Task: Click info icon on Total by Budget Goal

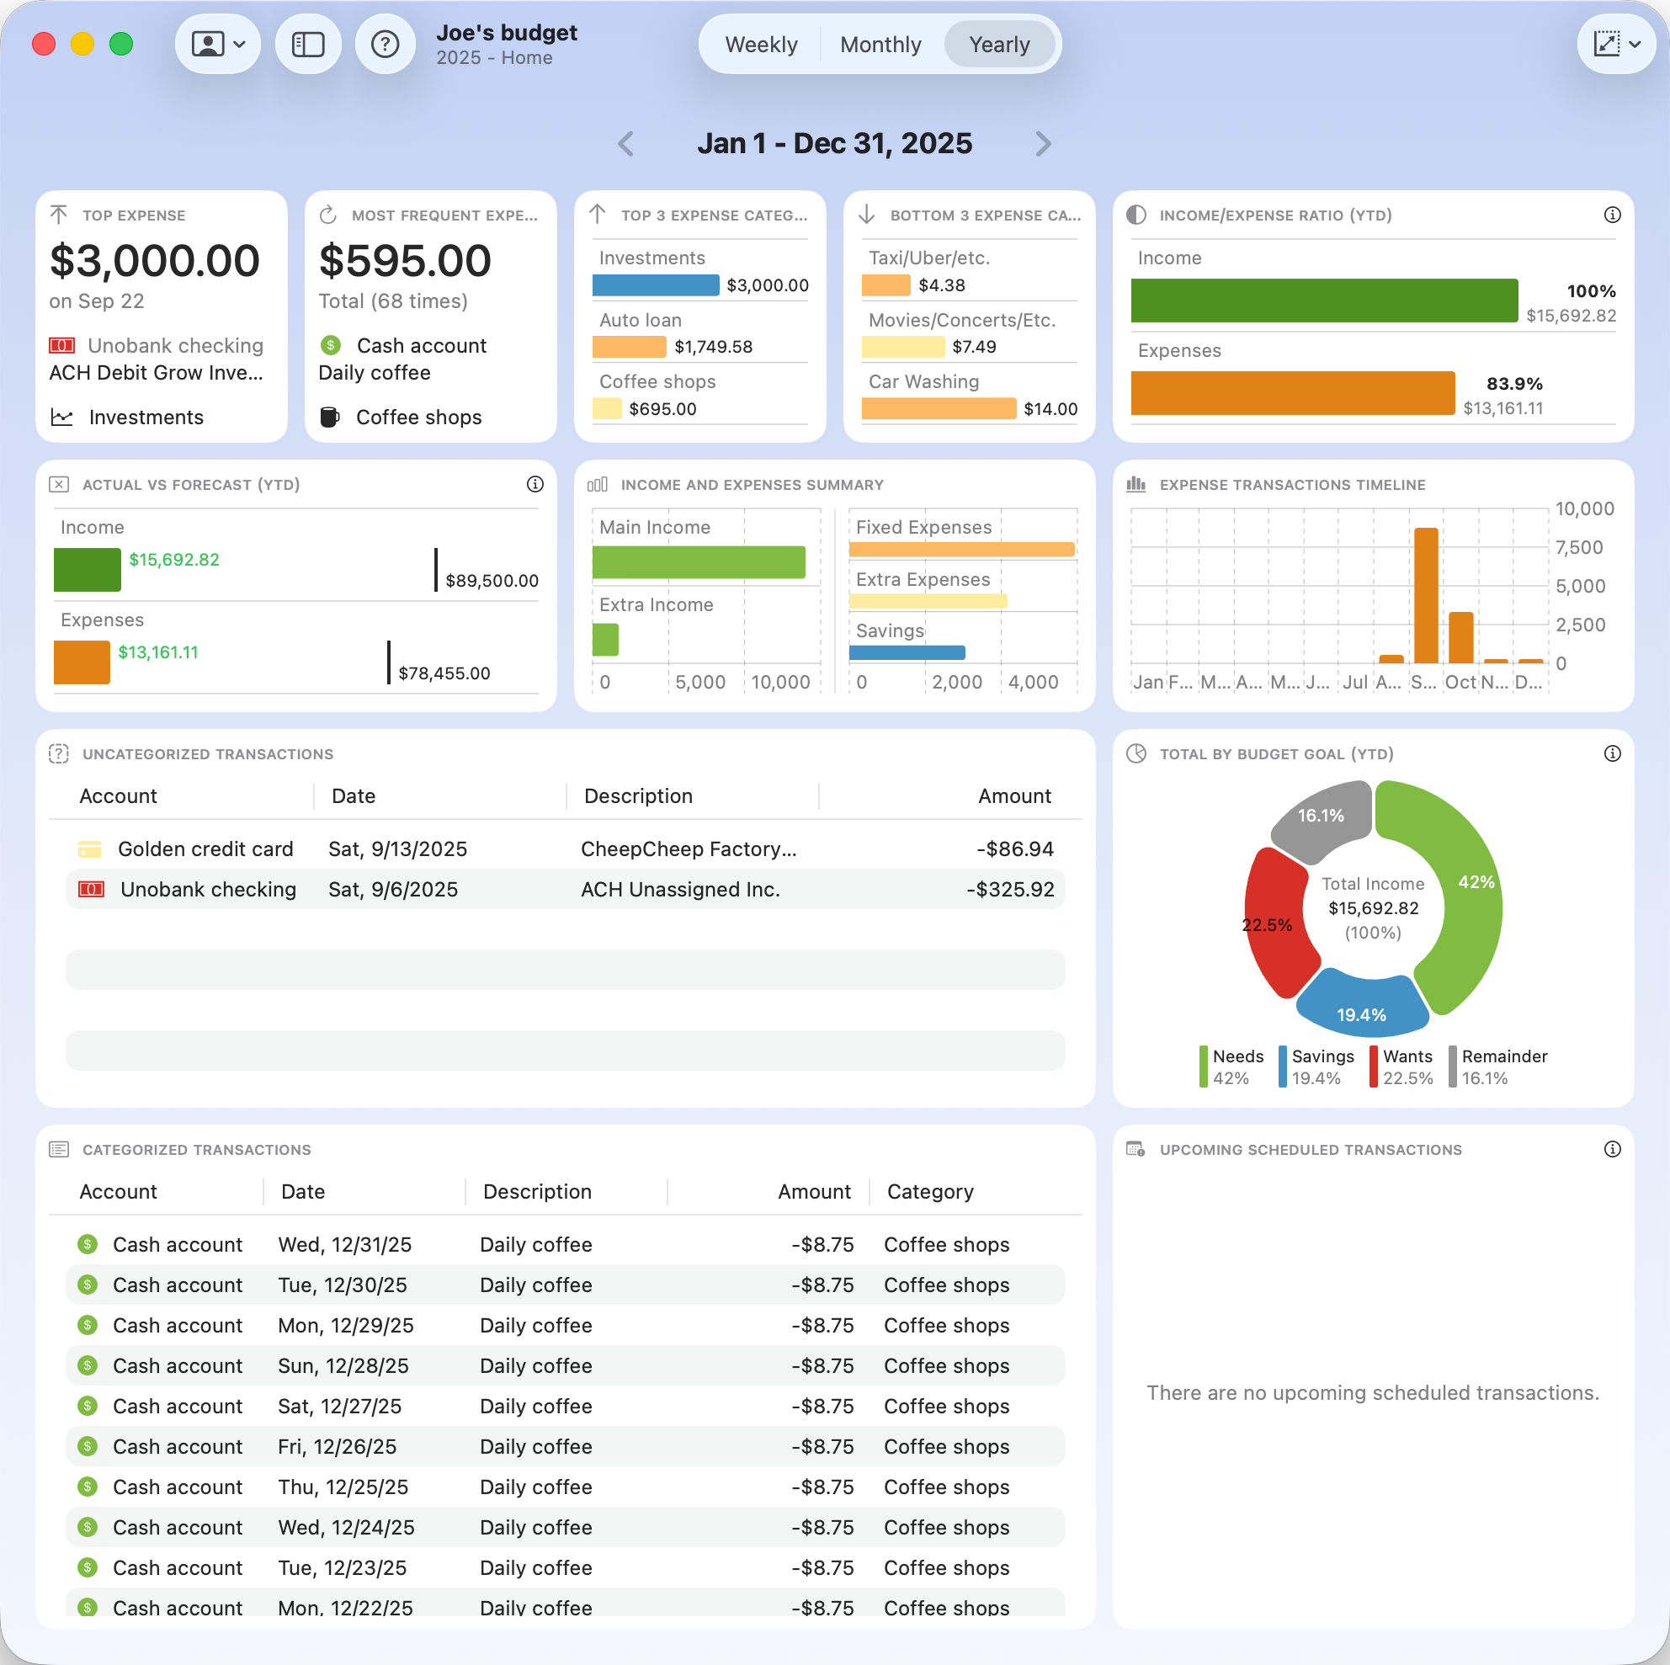Action: [x=1612, y=753]
